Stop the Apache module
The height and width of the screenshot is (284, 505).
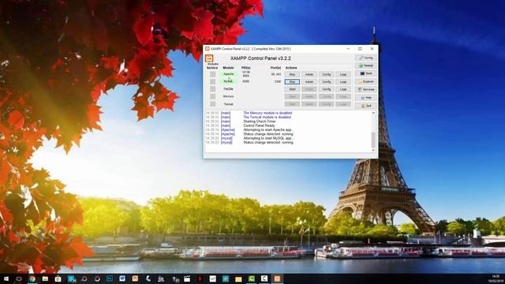pyautogui.click(x=292, y=74)
